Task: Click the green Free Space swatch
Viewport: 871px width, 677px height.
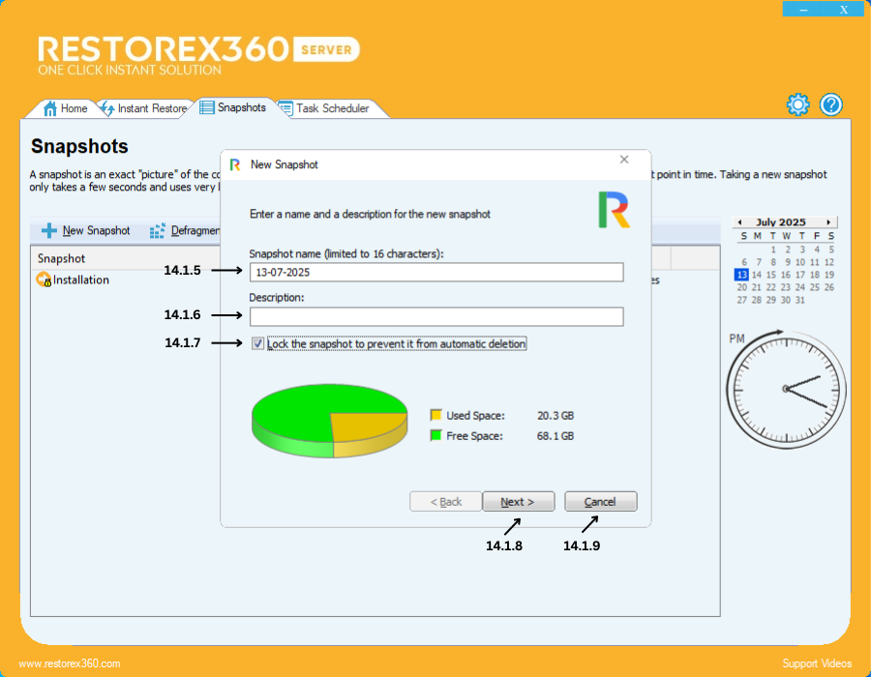Action: 436,435
